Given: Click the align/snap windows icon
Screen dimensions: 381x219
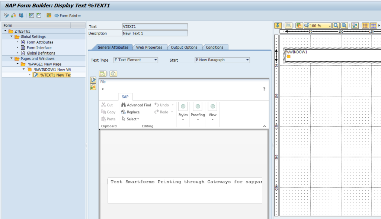Looking at the screenshot, I should [x=355, y=26].
